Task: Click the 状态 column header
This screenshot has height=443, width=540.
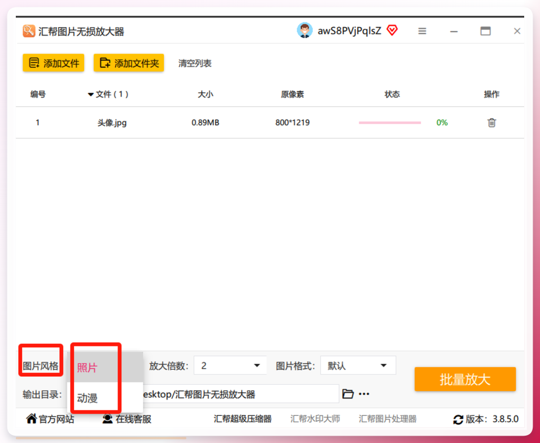Action: pyautogui.click(x=392, y=94)
